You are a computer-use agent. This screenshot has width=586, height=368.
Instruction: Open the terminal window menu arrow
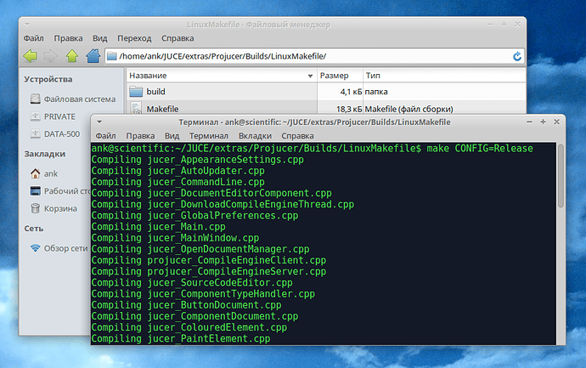pos(99,122)
